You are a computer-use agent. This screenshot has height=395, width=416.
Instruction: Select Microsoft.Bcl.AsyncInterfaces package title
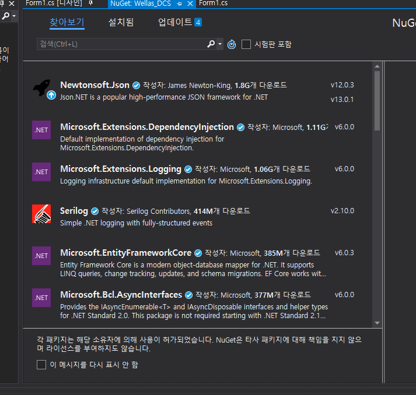click(x=121, y=295)
